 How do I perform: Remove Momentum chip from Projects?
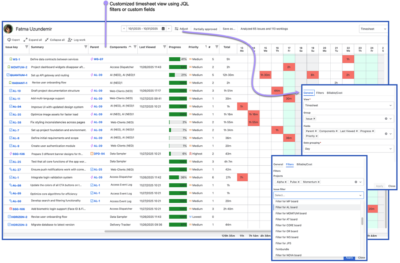coord(319,182)
